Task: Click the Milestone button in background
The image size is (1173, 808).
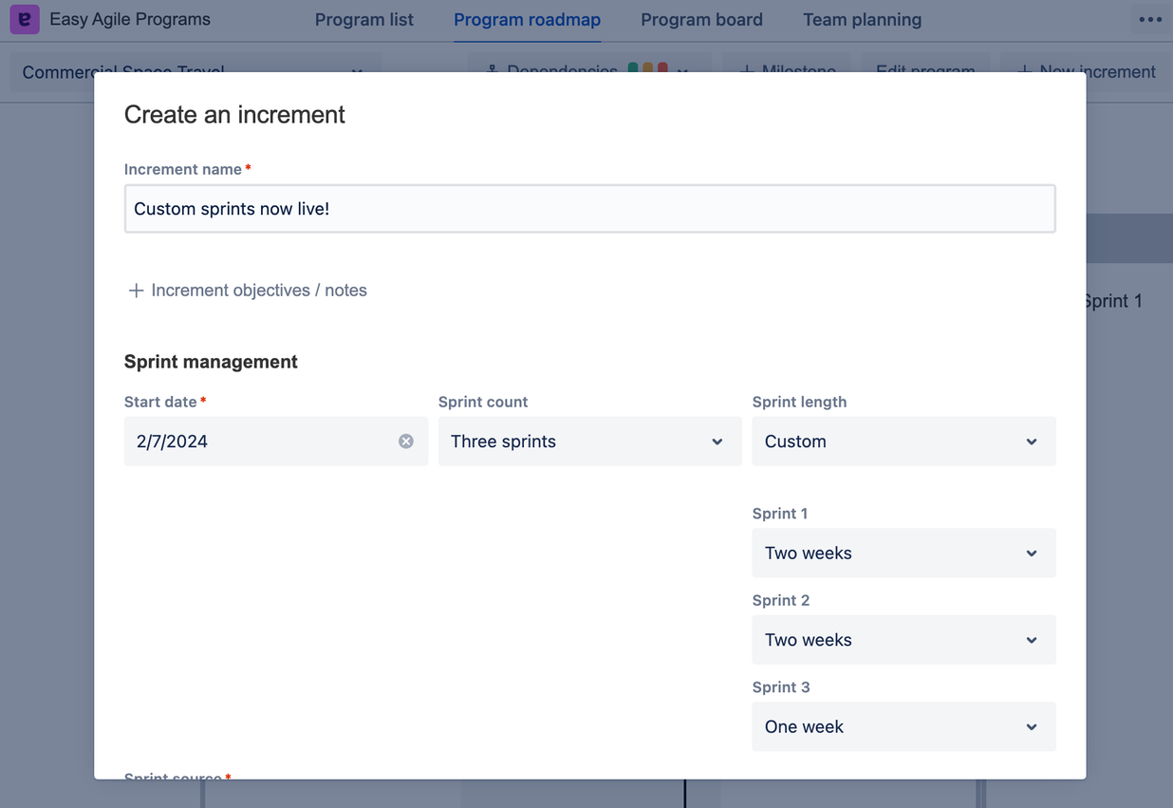Action: (x=787, y=69)
